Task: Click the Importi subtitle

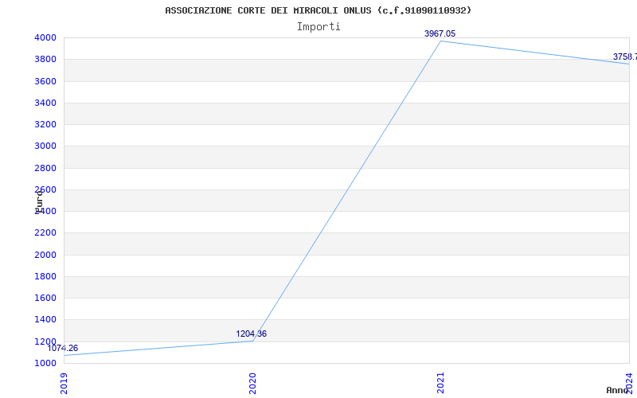Action: coord(318,27)
